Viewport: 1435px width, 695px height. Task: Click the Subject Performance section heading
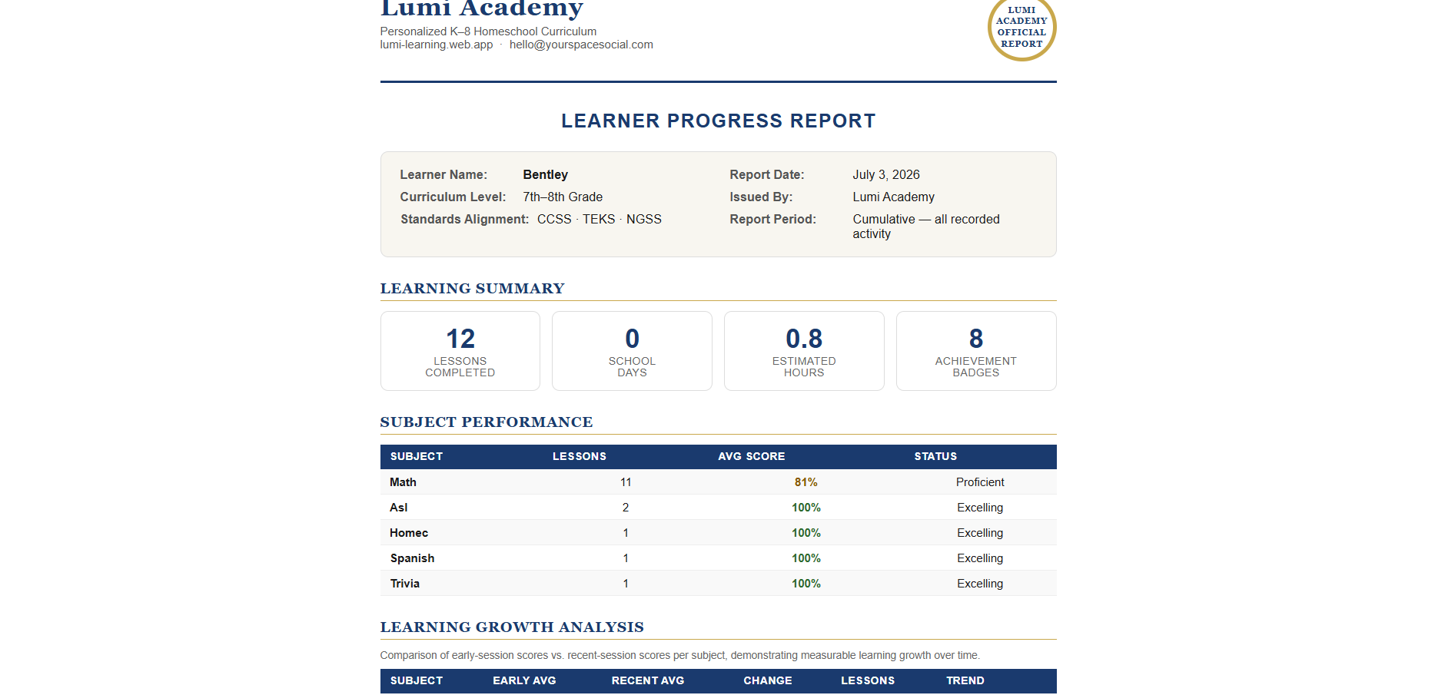tap(486, 422)
